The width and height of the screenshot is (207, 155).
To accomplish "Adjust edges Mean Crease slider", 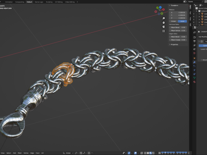I will [178, 40].
